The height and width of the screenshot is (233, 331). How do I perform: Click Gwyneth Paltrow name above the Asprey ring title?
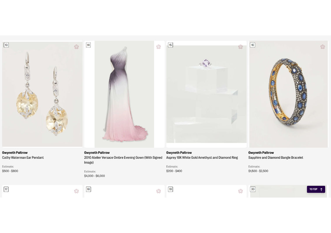click(179, 153)
